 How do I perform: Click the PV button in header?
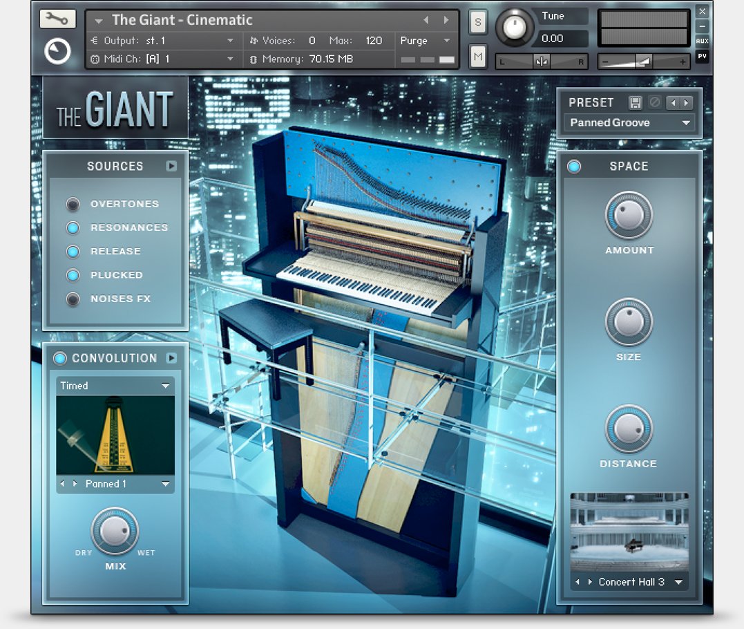click(702, 57)
